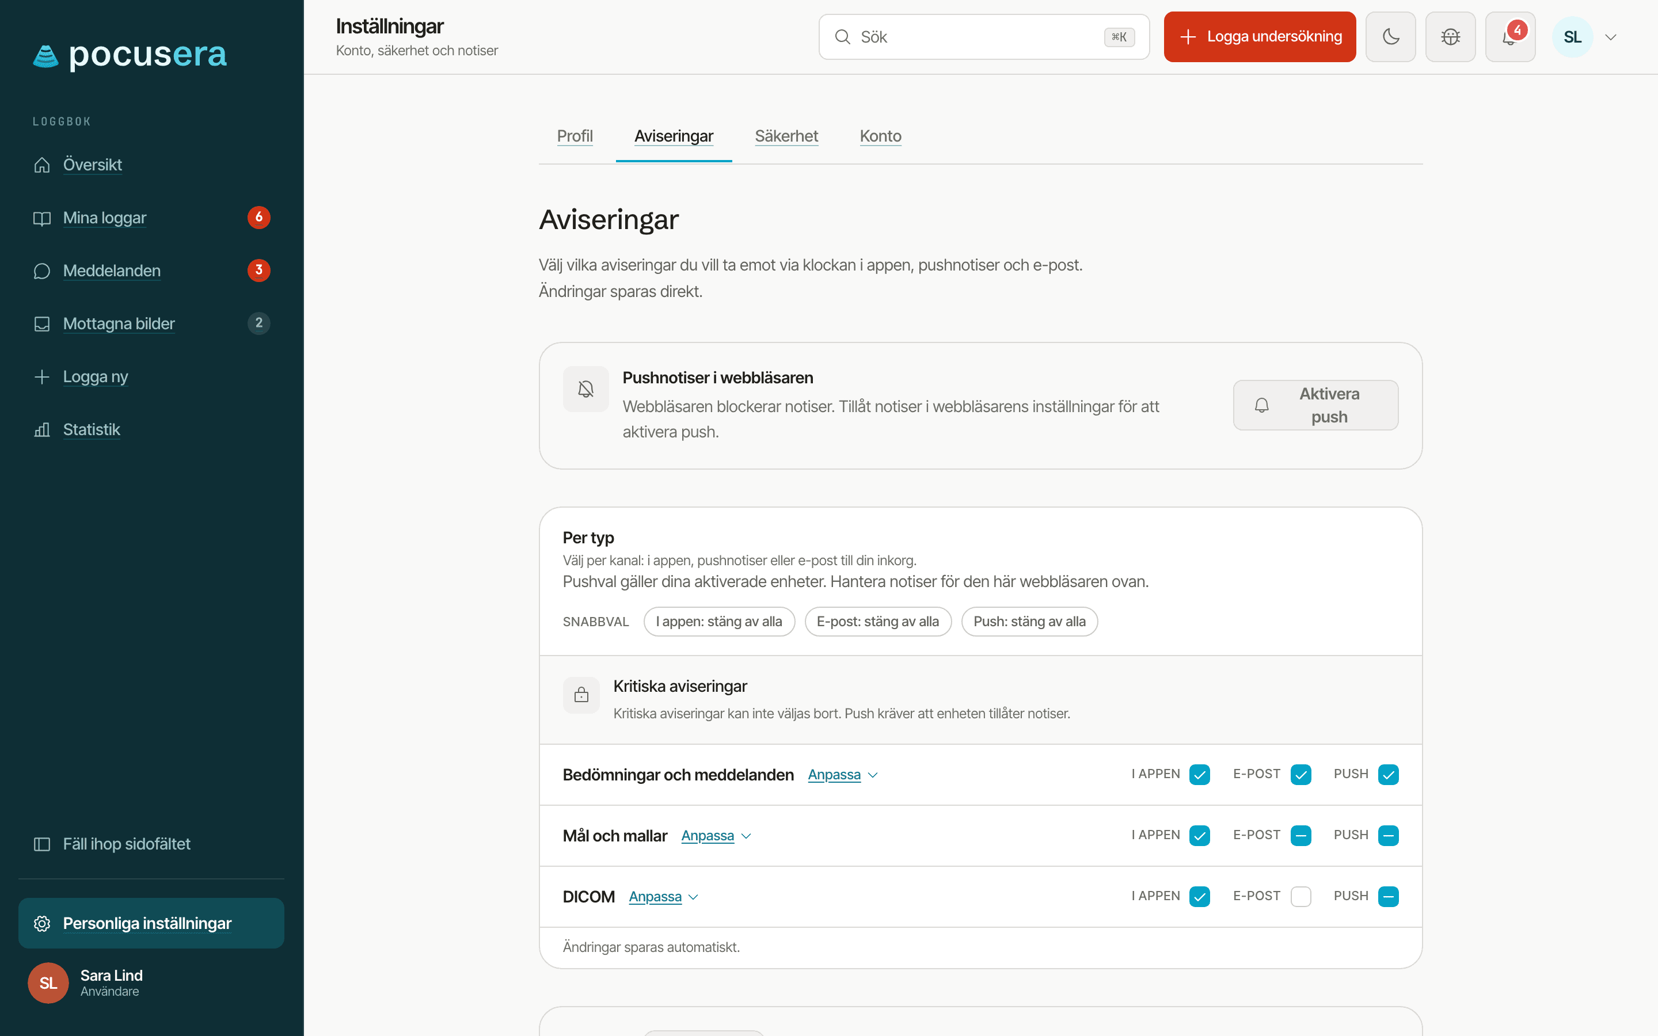This screenshot has height=1036, width=1658.
Task: Uncheck E-POST for Bedömningar och meddelanden
Action: click(x=1300, y=774)
